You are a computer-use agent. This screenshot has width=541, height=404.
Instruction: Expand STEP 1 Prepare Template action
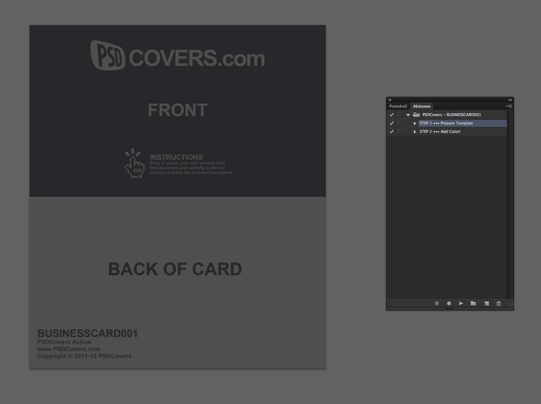415,123
